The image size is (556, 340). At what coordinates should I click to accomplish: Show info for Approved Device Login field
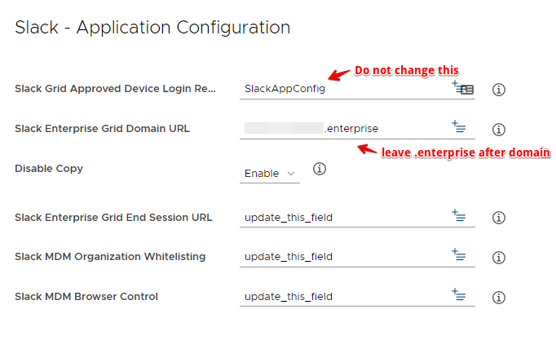click(x=500, y=89)
